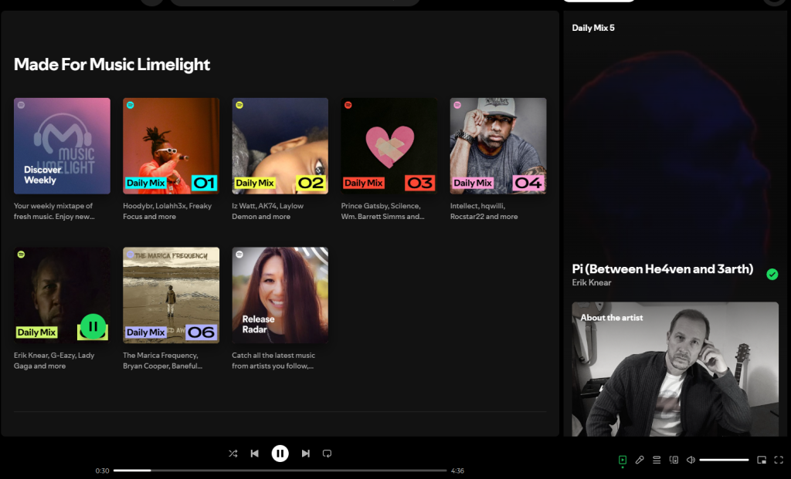Screen dimensions: 791x479
Task: Open the Daily Mix 06 cover
Action: 171,295
